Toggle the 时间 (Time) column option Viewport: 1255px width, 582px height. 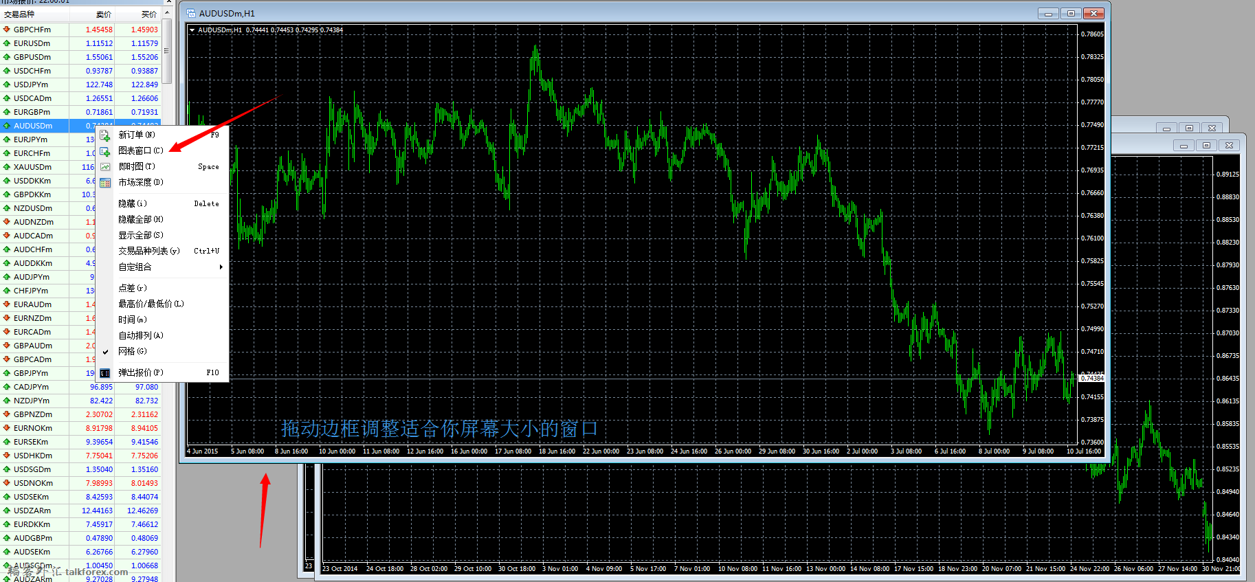click(162, 320)
